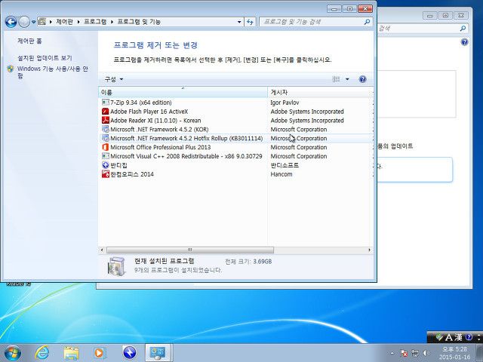Open 제어판 홈 link

click(29, 41)
